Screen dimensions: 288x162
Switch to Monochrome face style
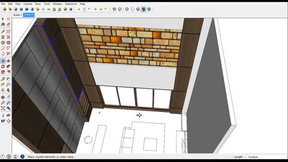149,9
